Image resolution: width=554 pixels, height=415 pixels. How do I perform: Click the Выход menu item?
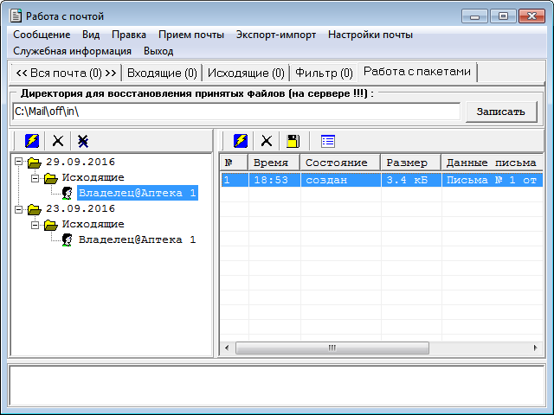[158, 51]
